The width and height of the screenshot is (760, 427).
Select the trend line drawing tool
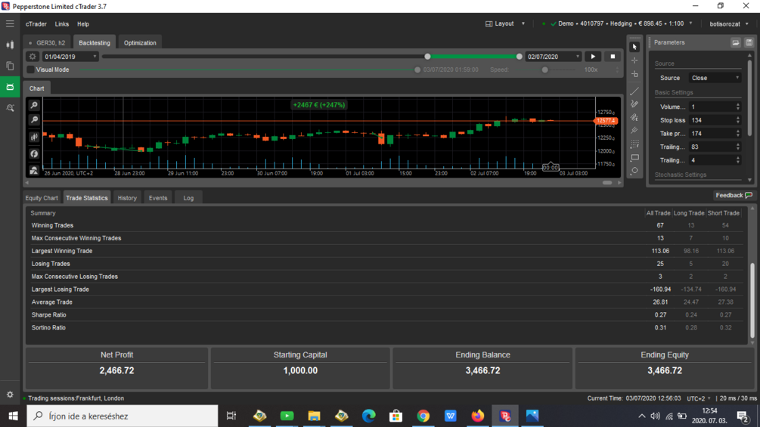pyautogui.click(x=634, y=91)
